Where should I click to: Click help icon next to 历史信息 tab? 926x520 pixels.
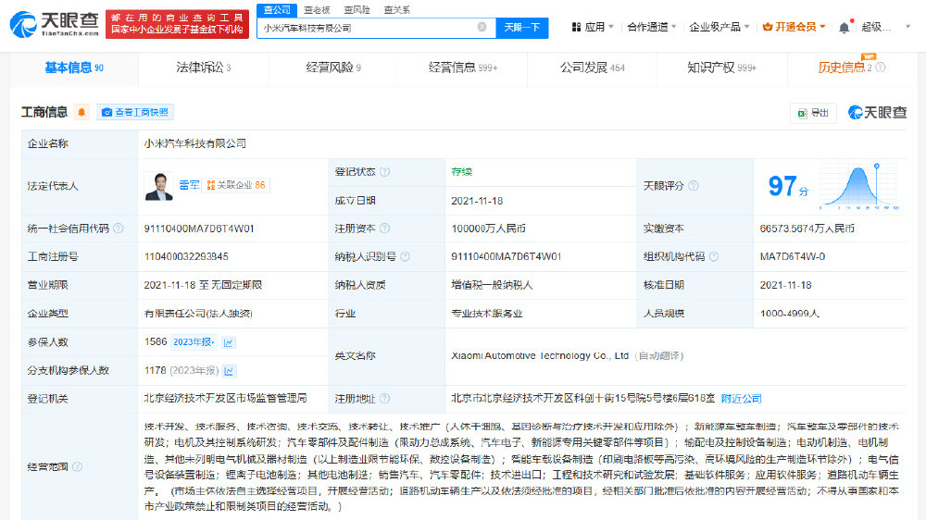pyautogui.click(x=880, y=68)
